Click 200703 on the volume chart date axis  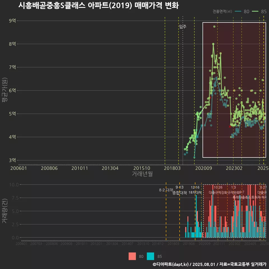(x=36, y=244)
